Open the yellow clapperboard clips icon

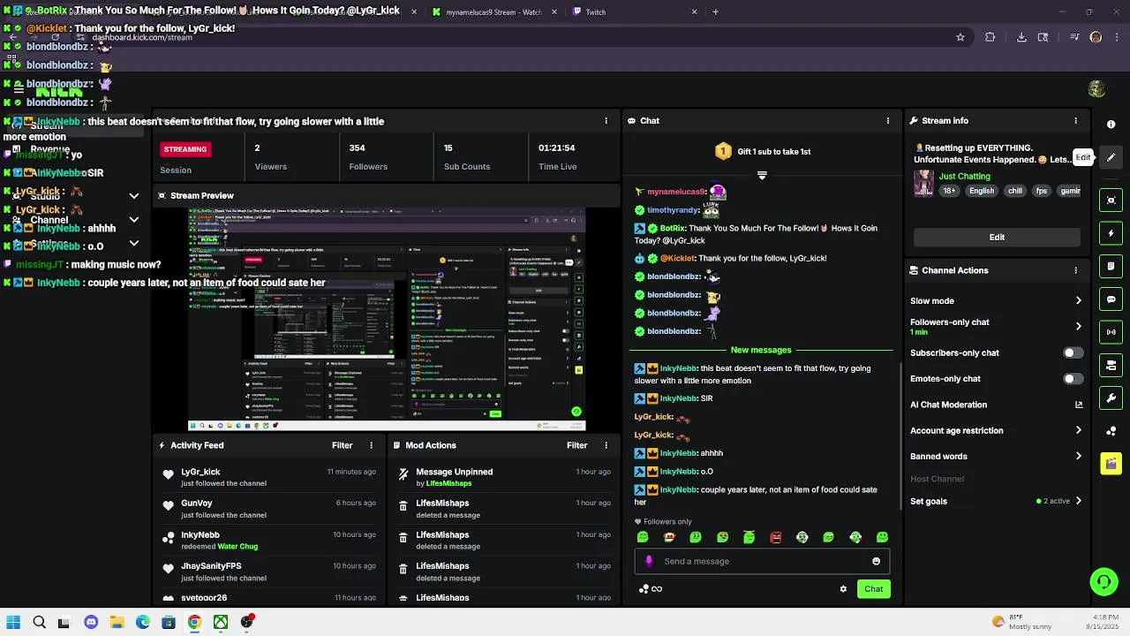pos(1111,464)
